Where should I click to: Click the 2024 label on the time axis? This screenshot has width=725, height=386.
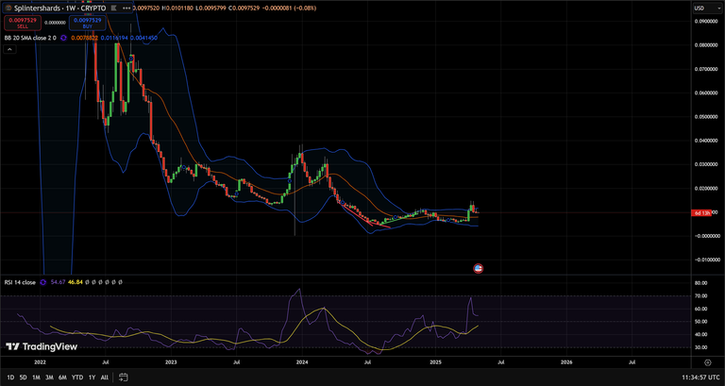[x=302, y=362]
